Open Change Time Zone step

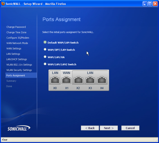(x=16, y=32)
